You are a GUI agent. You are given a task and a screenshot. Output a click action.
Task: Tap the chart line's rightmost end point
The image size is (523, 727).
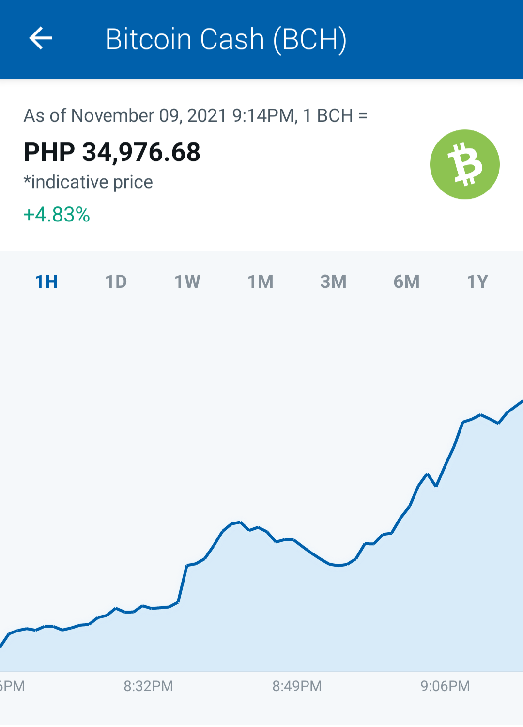(x=522, y=401)
